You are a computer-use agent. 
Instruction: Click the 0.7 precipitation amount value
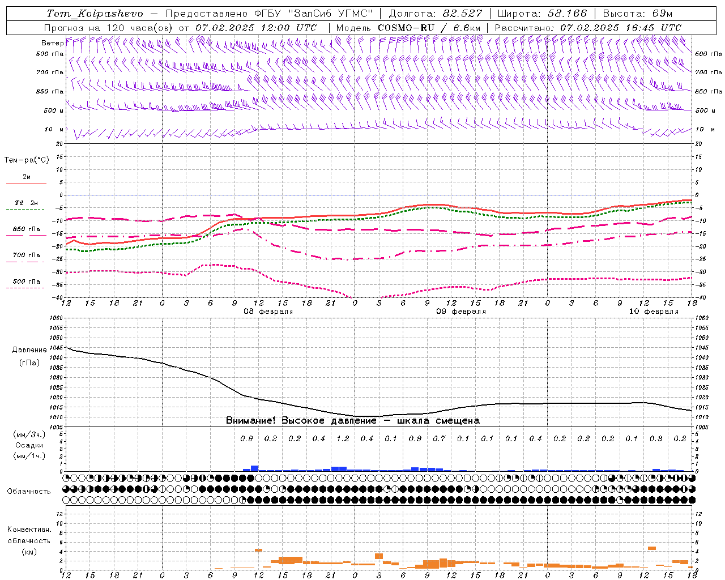[439, 438]
